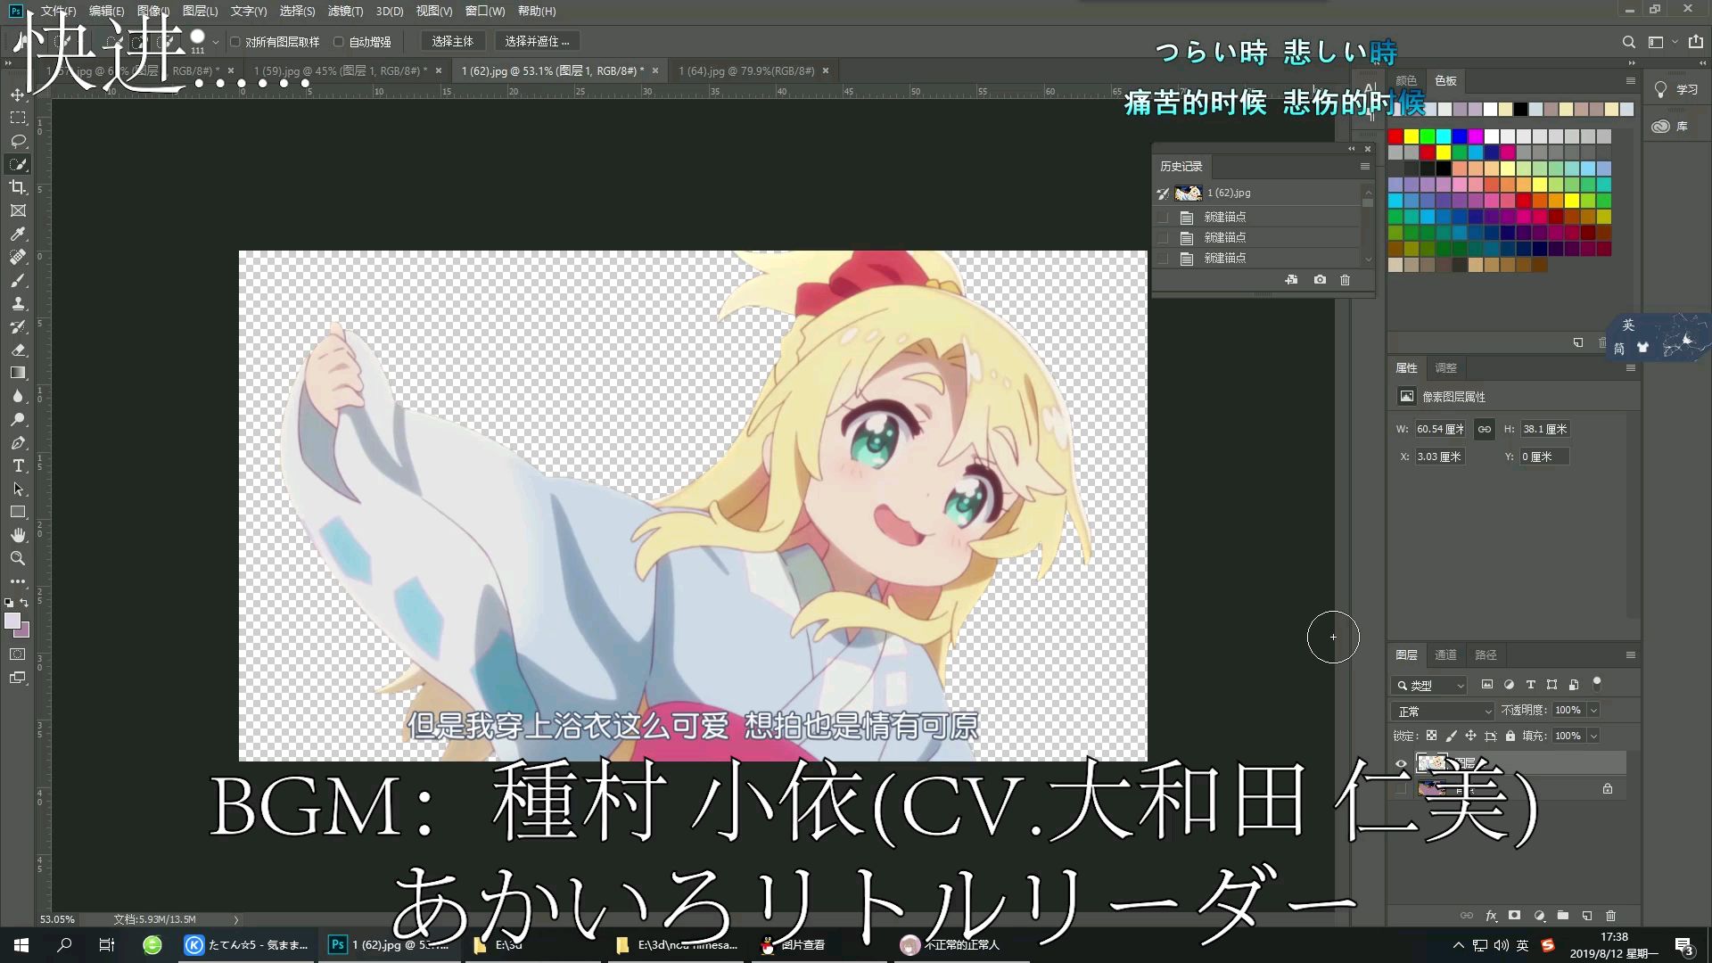Image resolution: width=1712 pixels, height=963 pixels.
Task: Select the Path Selection tool
Action: 18,489
